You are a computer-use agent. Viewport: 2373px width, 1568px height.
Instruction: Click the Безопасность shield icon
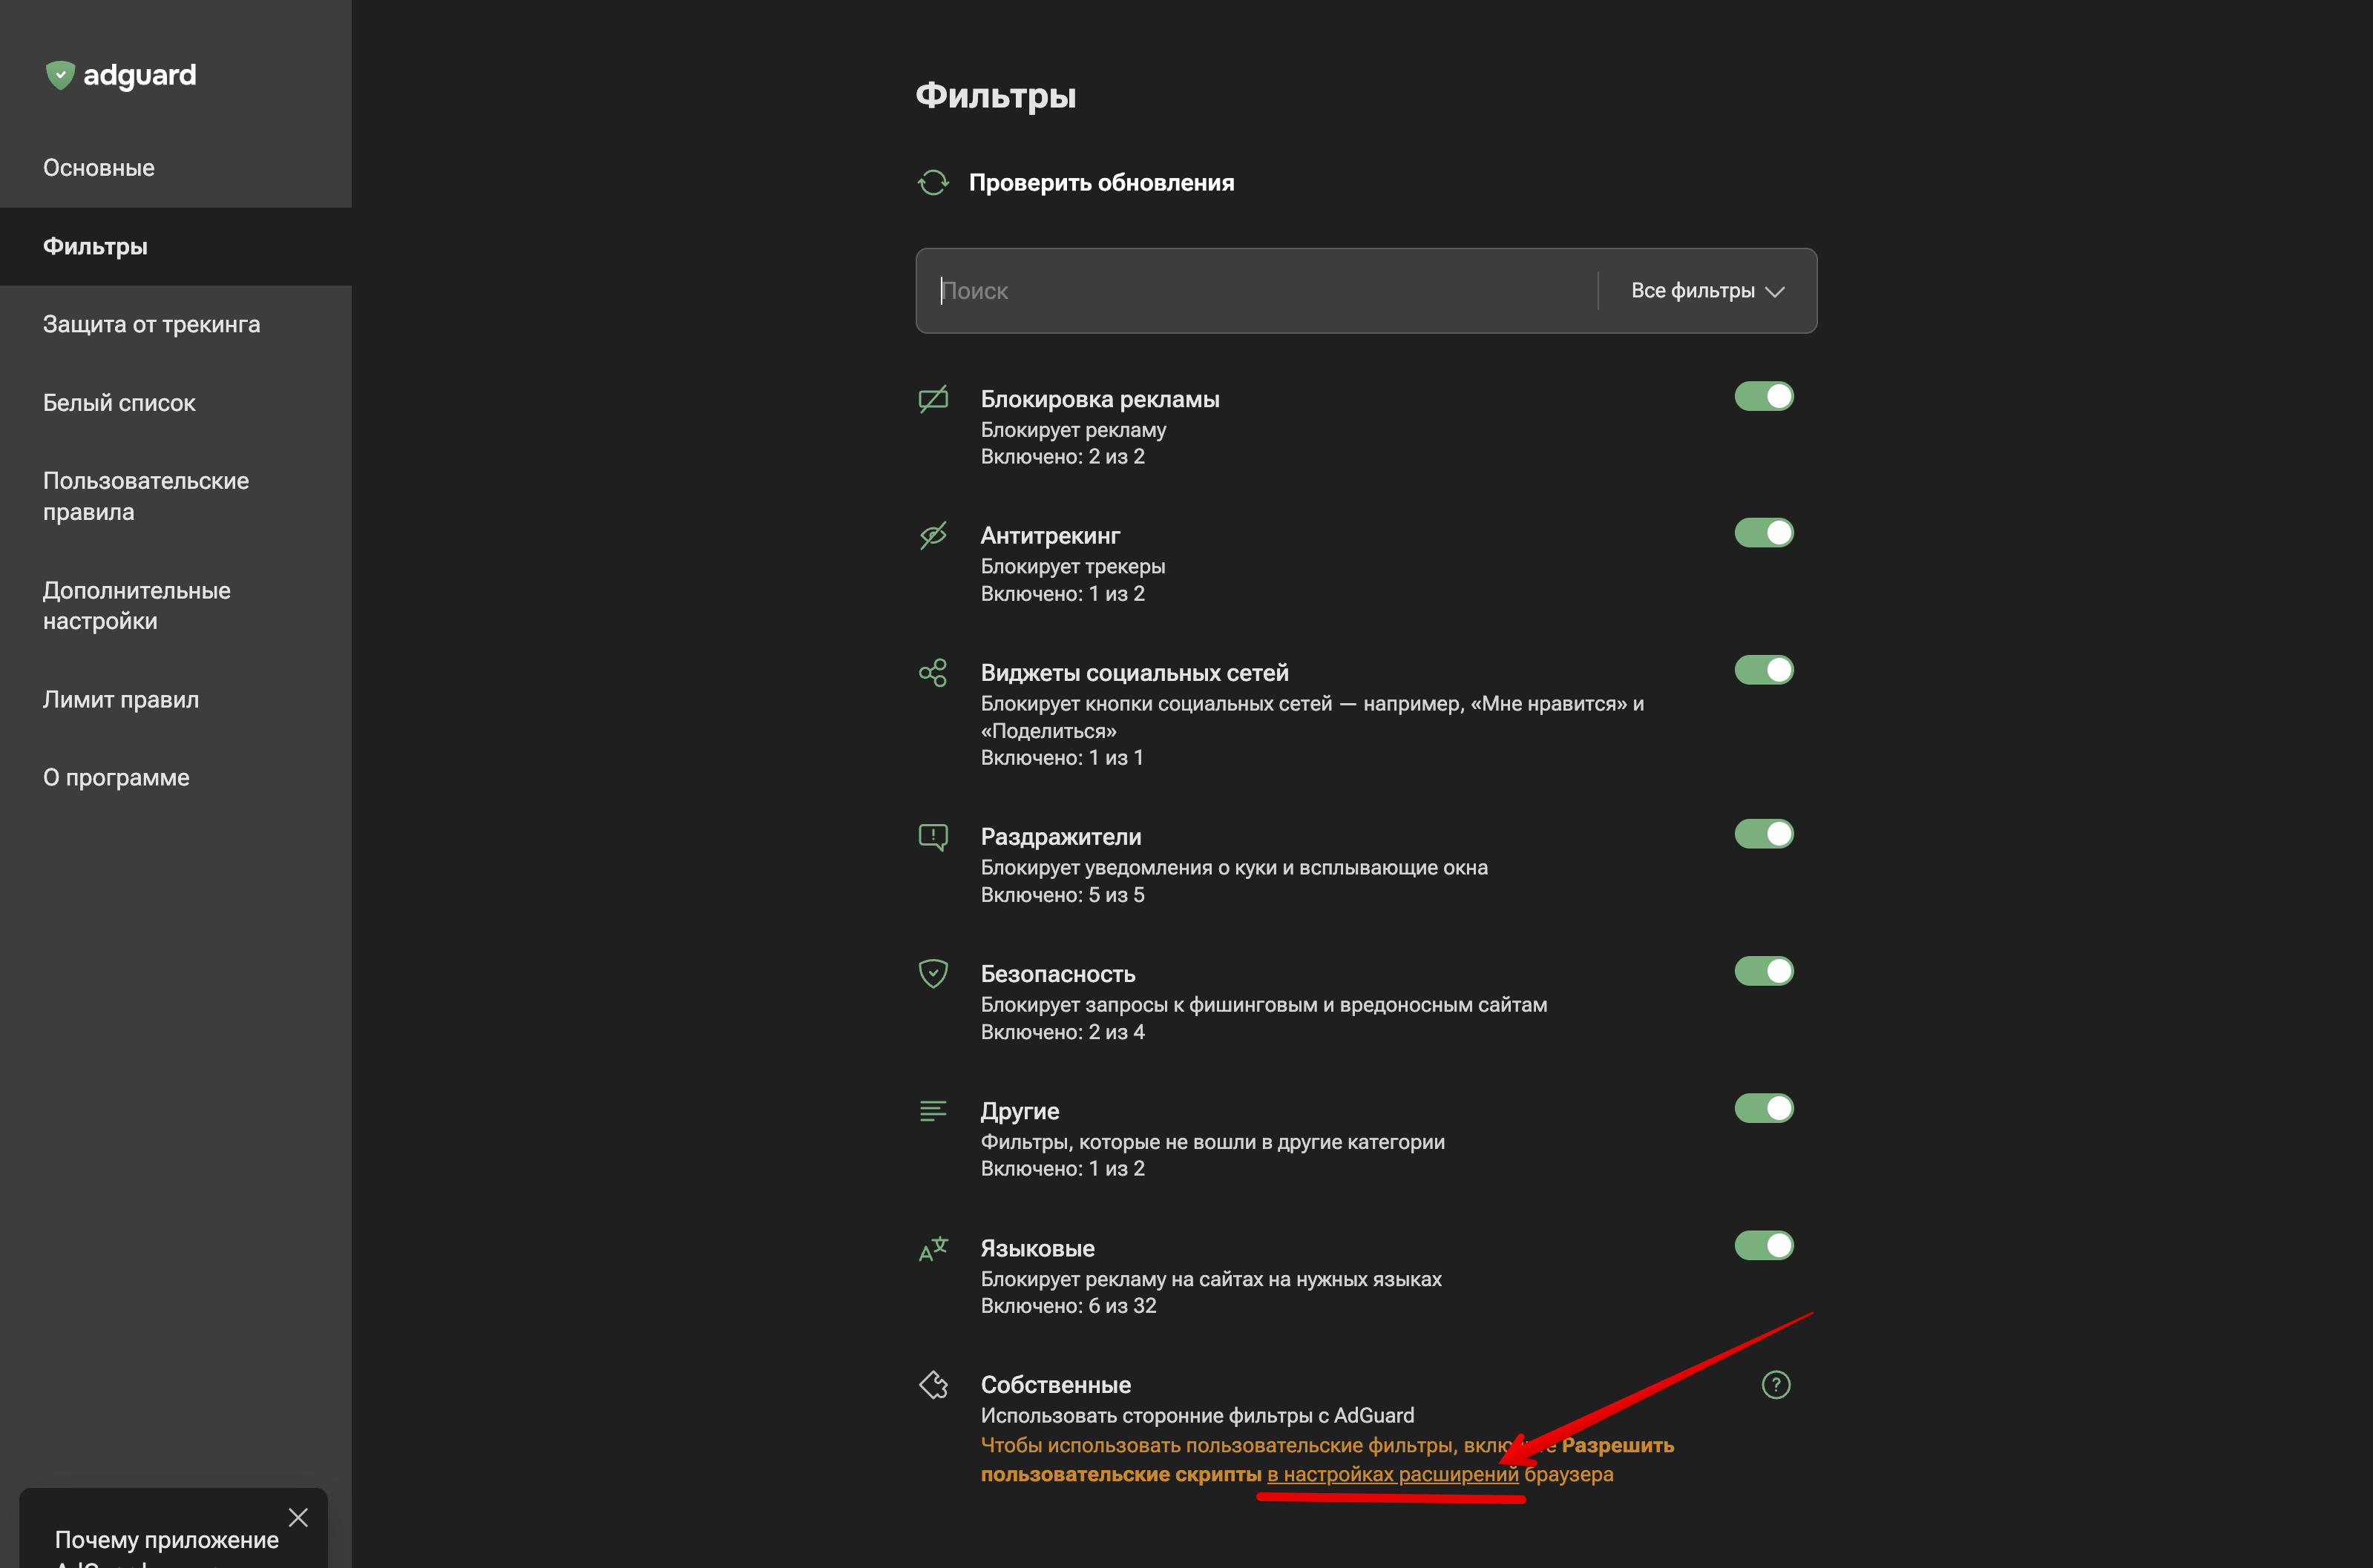(x=933, y=974)
